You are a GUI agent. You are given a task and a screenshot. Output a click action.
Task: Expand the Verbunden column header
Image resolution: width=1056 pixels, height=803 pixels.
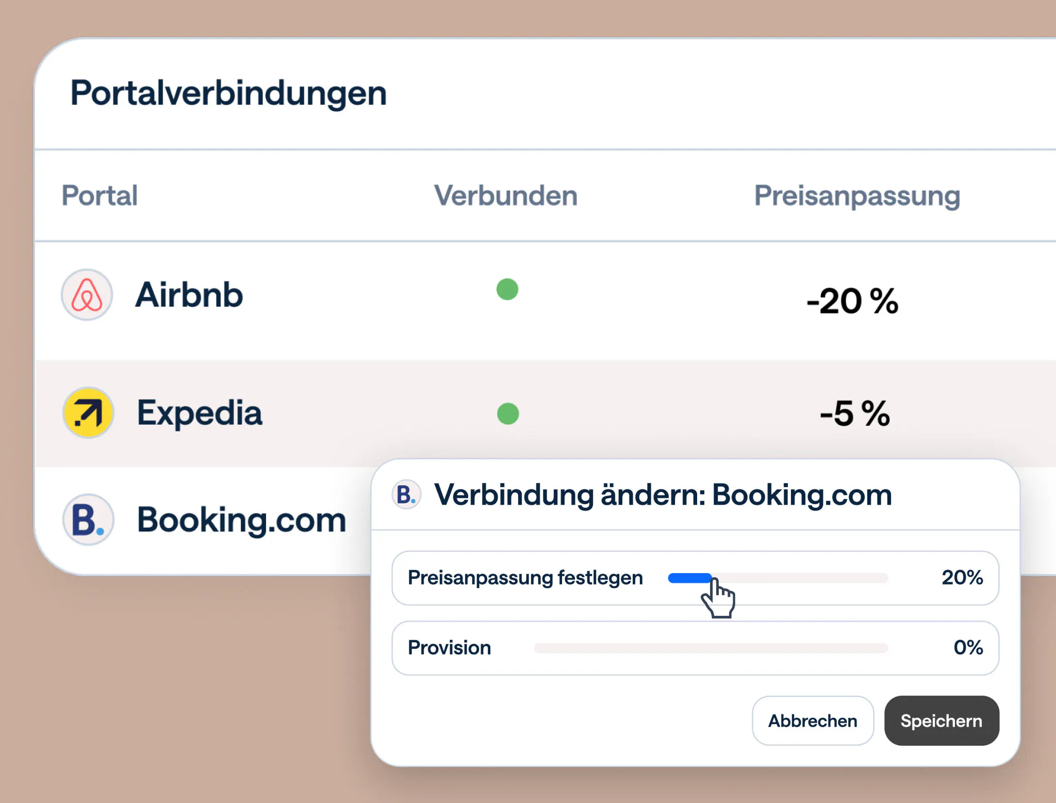505,195
